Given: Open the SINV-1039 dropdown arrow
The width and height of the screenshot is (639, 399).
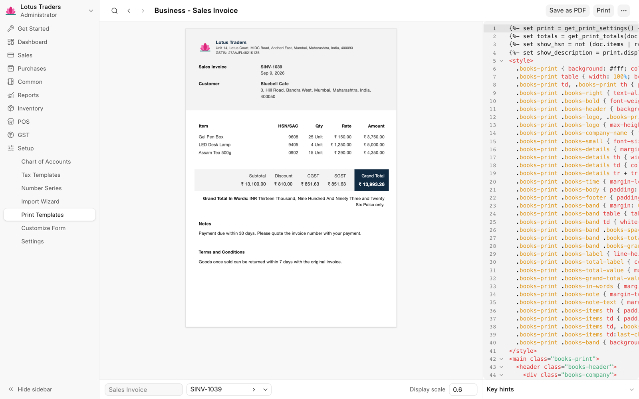Looking at the screenshot, I should coord(265,390).
